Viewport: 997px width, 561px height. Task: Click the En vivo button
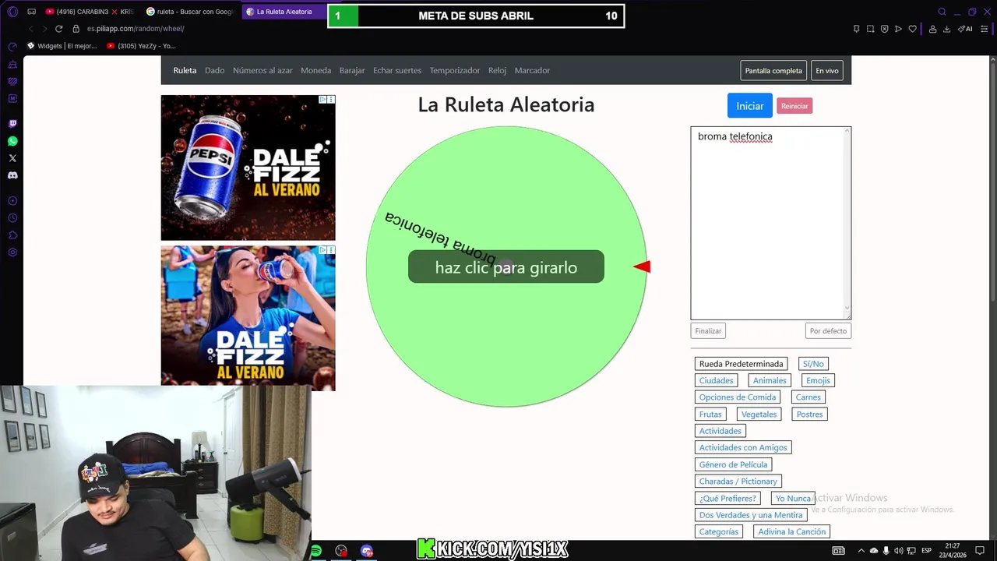[x=827, y=71]
